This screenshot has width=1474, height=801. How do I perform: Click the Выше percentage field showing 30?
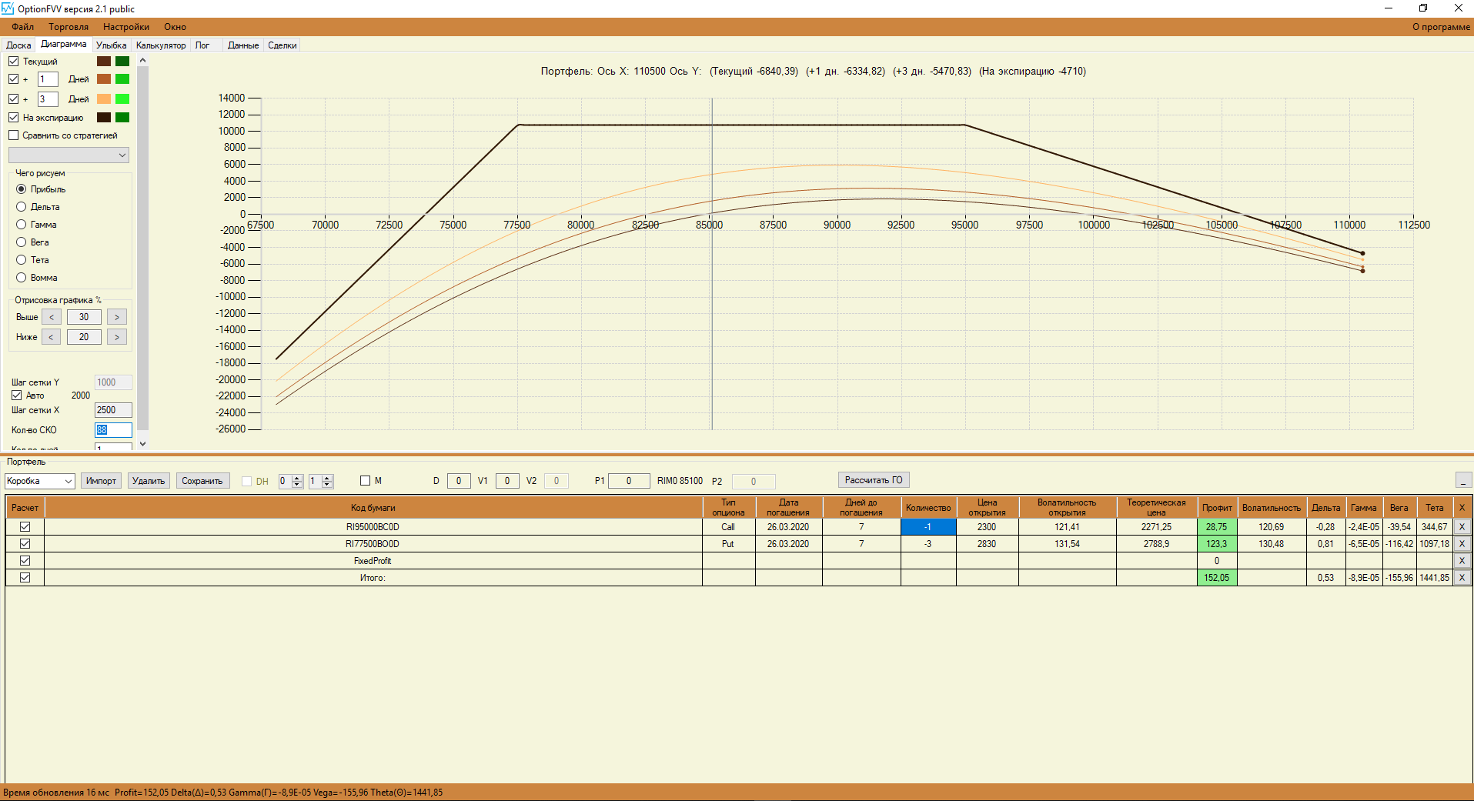point(84,317)
